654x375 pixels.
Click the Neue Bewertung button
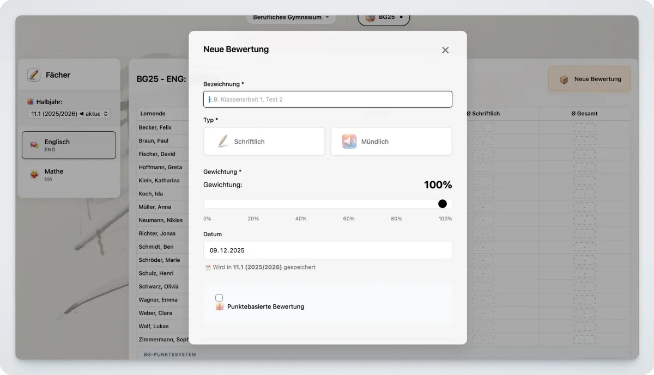[589, 79]
